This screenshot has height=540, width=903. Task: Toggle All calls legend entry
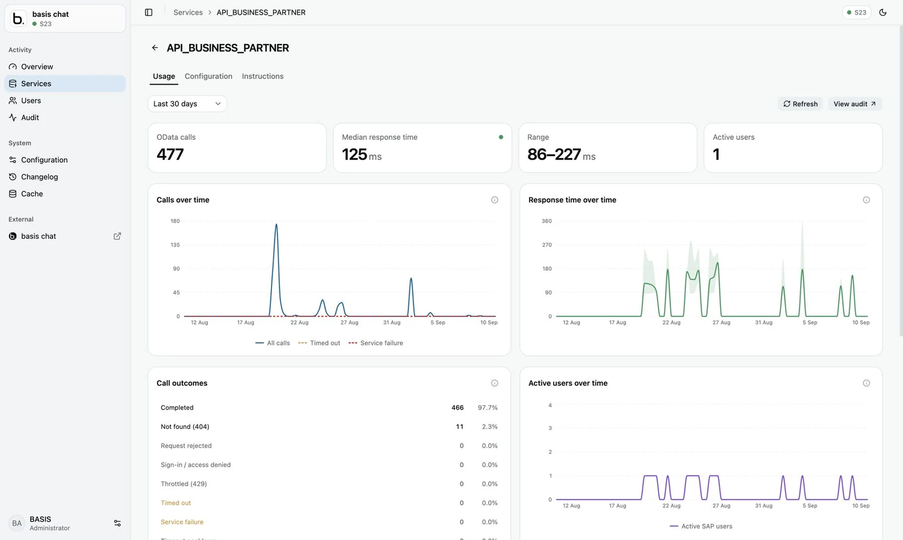tap(273, 343)
